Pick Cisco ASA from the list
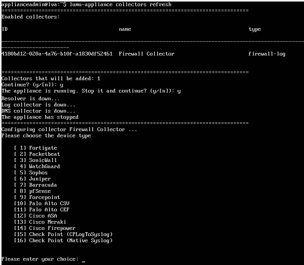Viewport: 304px width, 265px height. 43,216
